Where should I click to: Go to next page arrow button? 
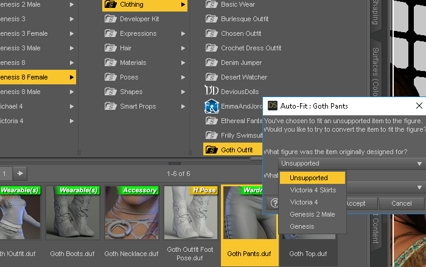[x=20, y=174]
